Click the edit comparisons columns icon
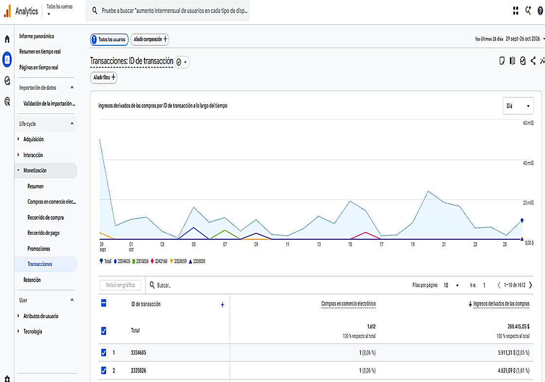The width and height of the screenshot is (545, 382). (512, 61)
